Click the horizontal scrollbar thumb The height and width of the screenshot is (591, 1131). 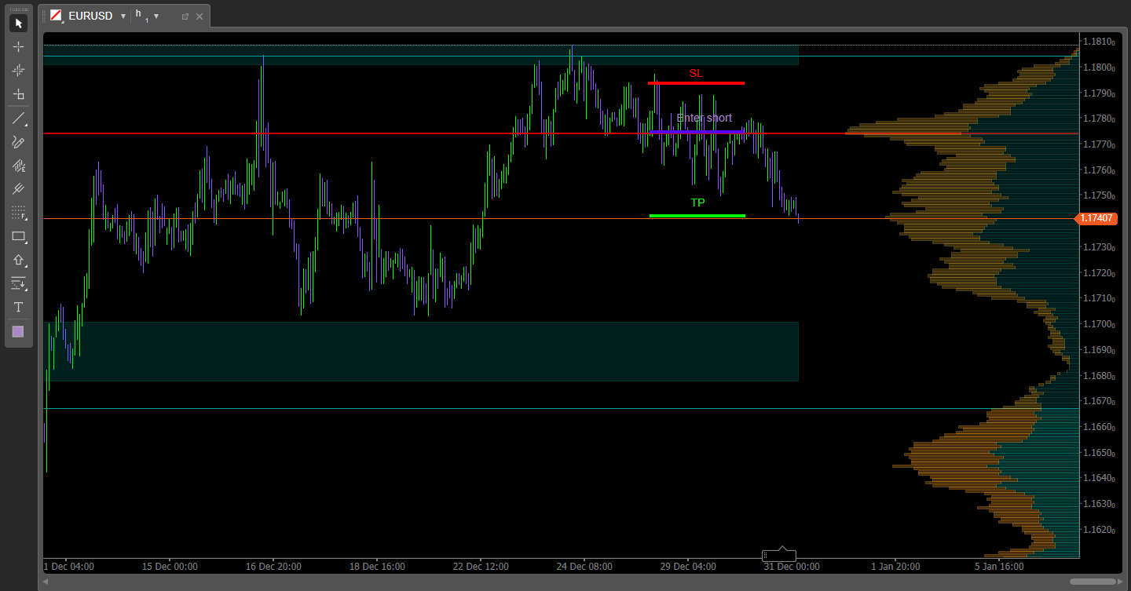click(1093, 582)
